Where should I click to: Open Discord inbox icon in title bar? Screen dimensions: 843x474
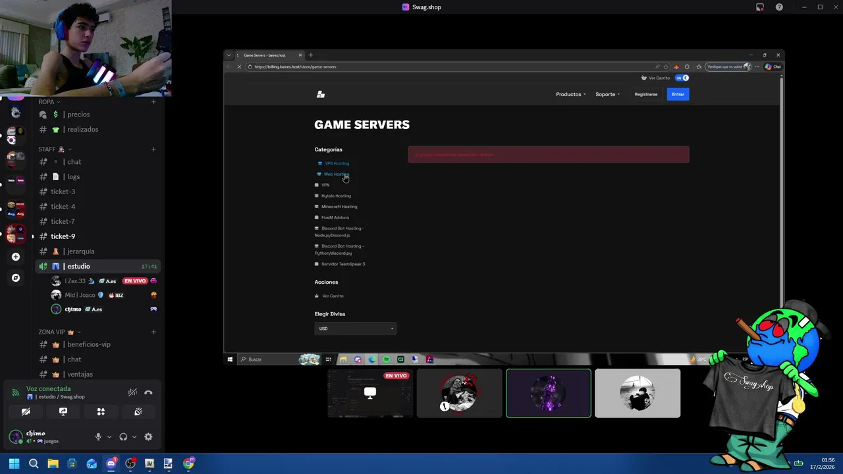760,7
